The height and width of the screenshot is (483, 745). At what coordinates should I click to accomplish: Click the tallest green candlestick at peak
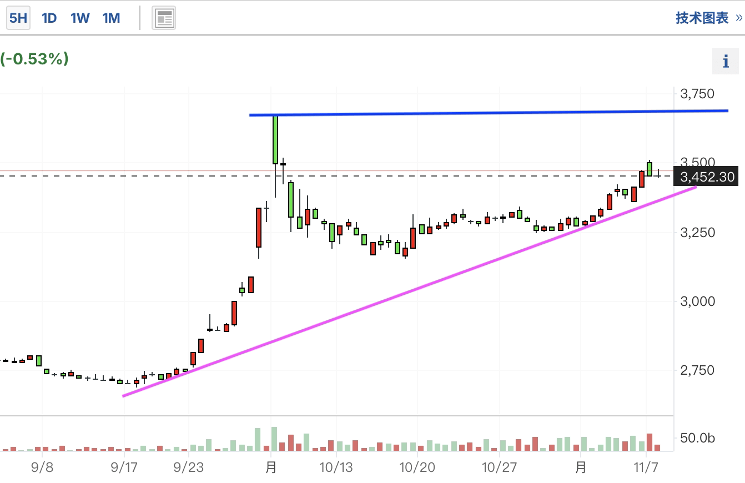(275, 139)
